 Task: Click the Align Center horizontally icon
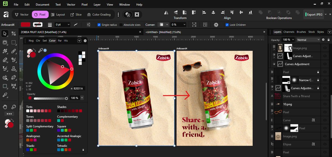coord(213,12)
